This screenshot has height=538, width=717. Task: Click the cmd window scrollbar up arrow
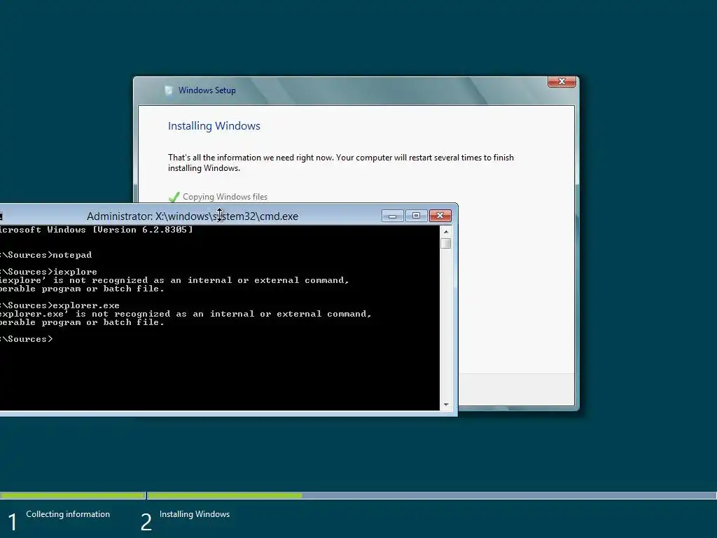point(446,232)
